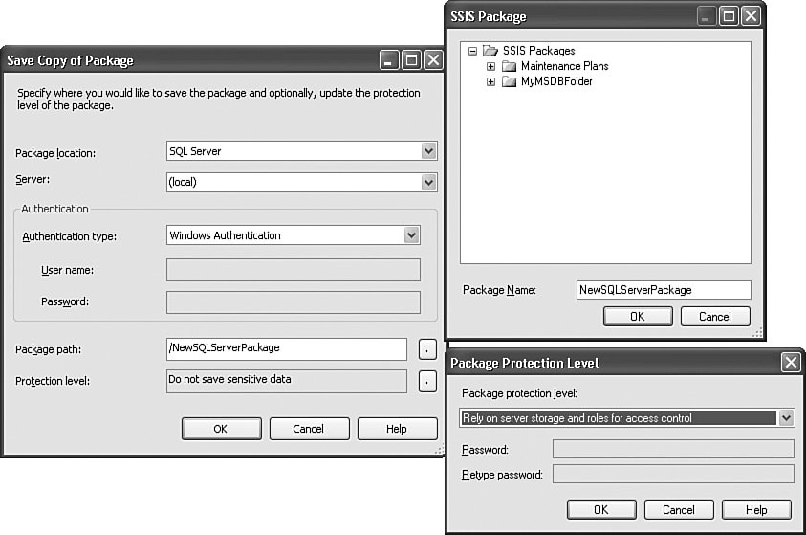
Task: Select the Maintenance Plans folder icon
Action: coord(509,66)
